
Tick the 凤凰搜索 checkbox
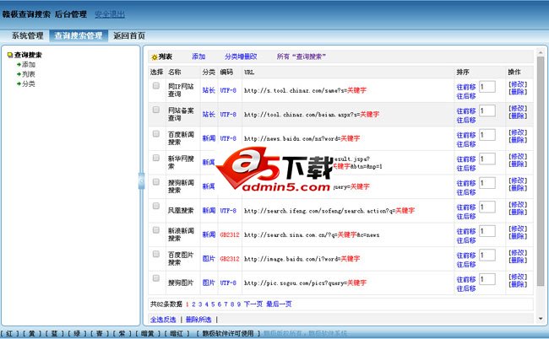156,206
